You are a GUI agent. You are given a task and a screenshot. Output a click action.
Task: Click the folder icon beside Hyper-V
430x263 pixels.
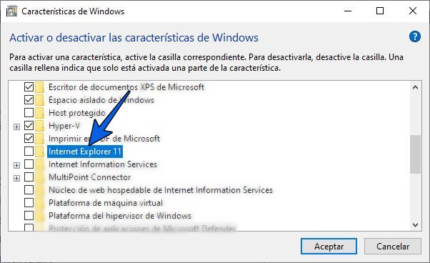click(x=40, y=126)
